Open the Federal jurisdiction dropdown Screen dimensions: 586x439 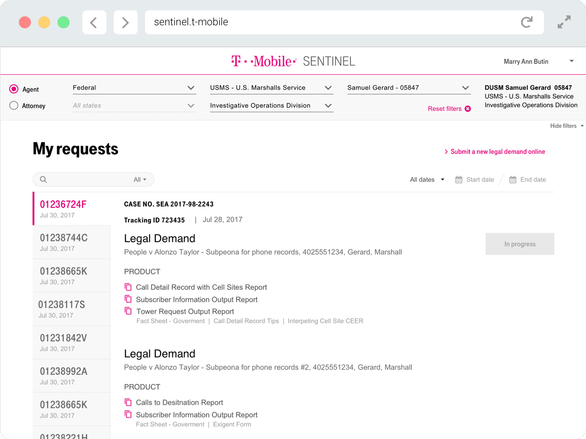[134, 88]
